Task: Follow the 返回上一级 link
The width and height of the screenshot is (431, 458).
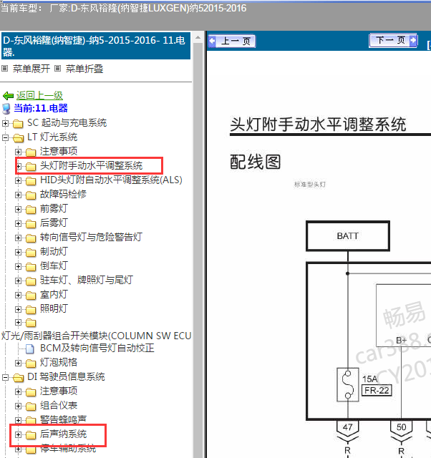Action: (39, 95)
